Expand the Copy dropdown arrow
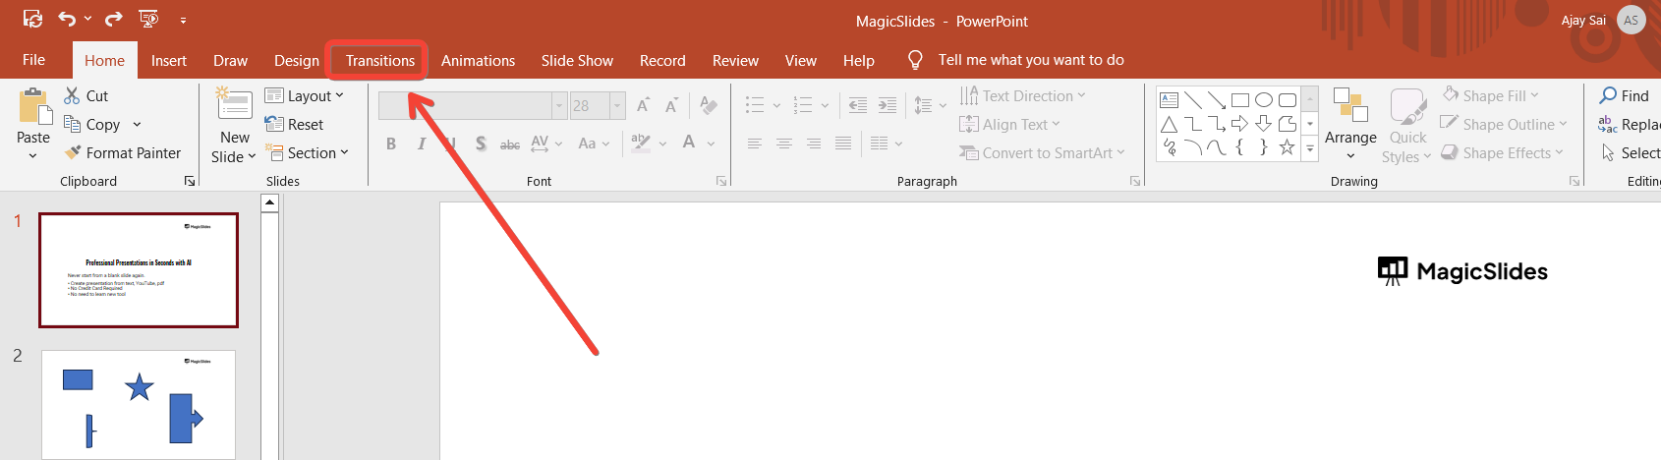This screenshot has width=1661, height=460. (137, 124)
